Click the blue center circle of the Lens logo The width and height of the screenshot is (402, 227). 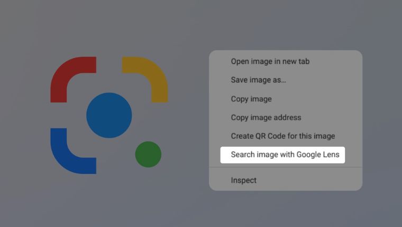(109, 115)
